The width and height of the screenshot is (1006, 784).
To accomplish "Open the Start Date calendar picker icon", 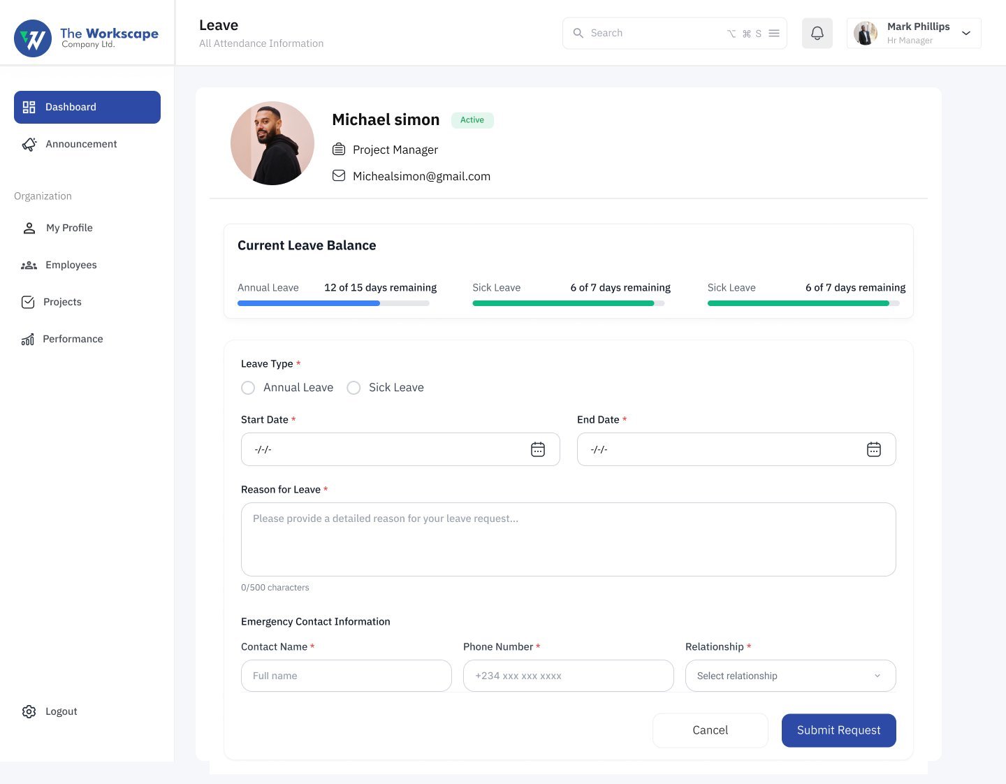I will [x=538, y=449].
